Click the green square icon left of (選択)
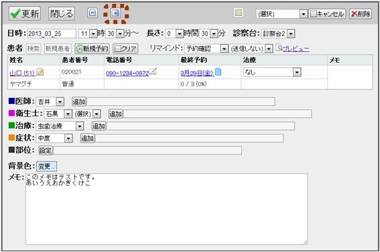Image resolution: width=380 pixels, height=252 pixels. 239,13
